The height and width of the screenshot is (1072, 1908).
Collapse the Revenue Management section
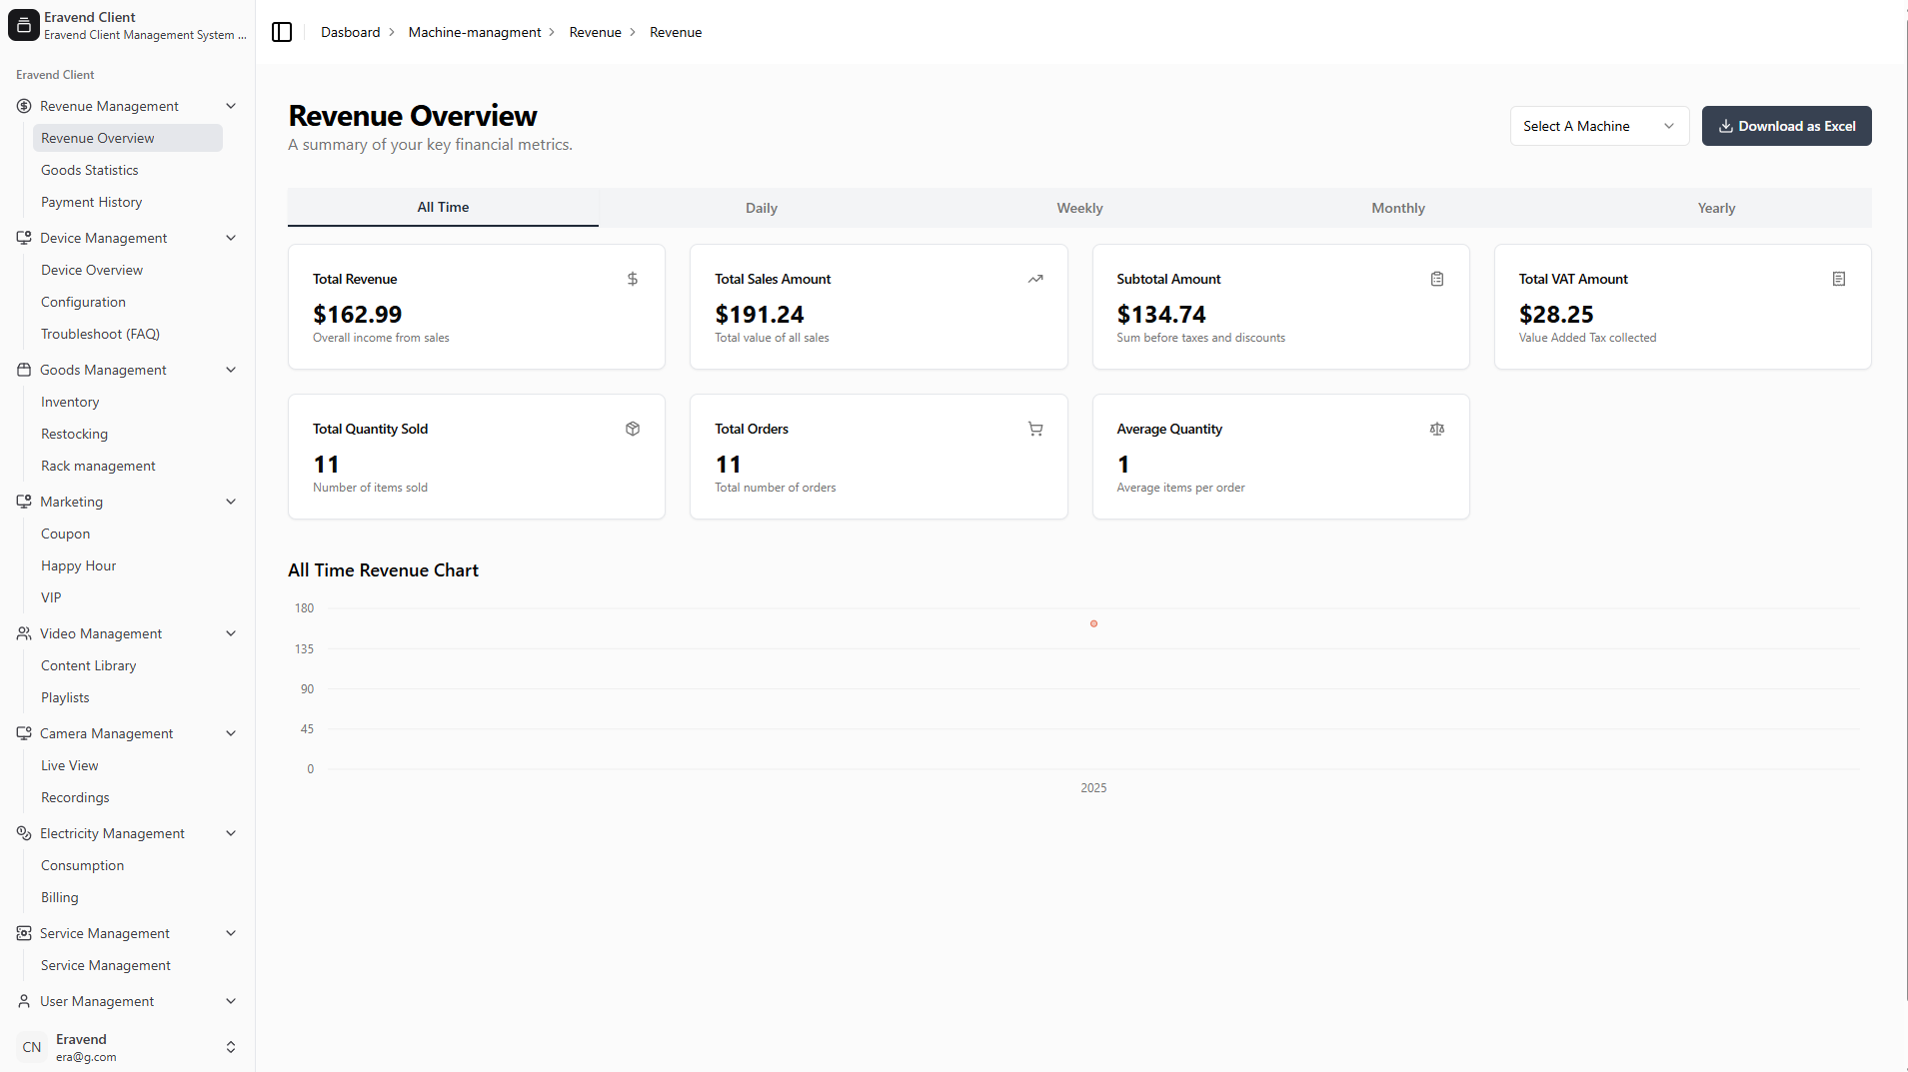231,106
